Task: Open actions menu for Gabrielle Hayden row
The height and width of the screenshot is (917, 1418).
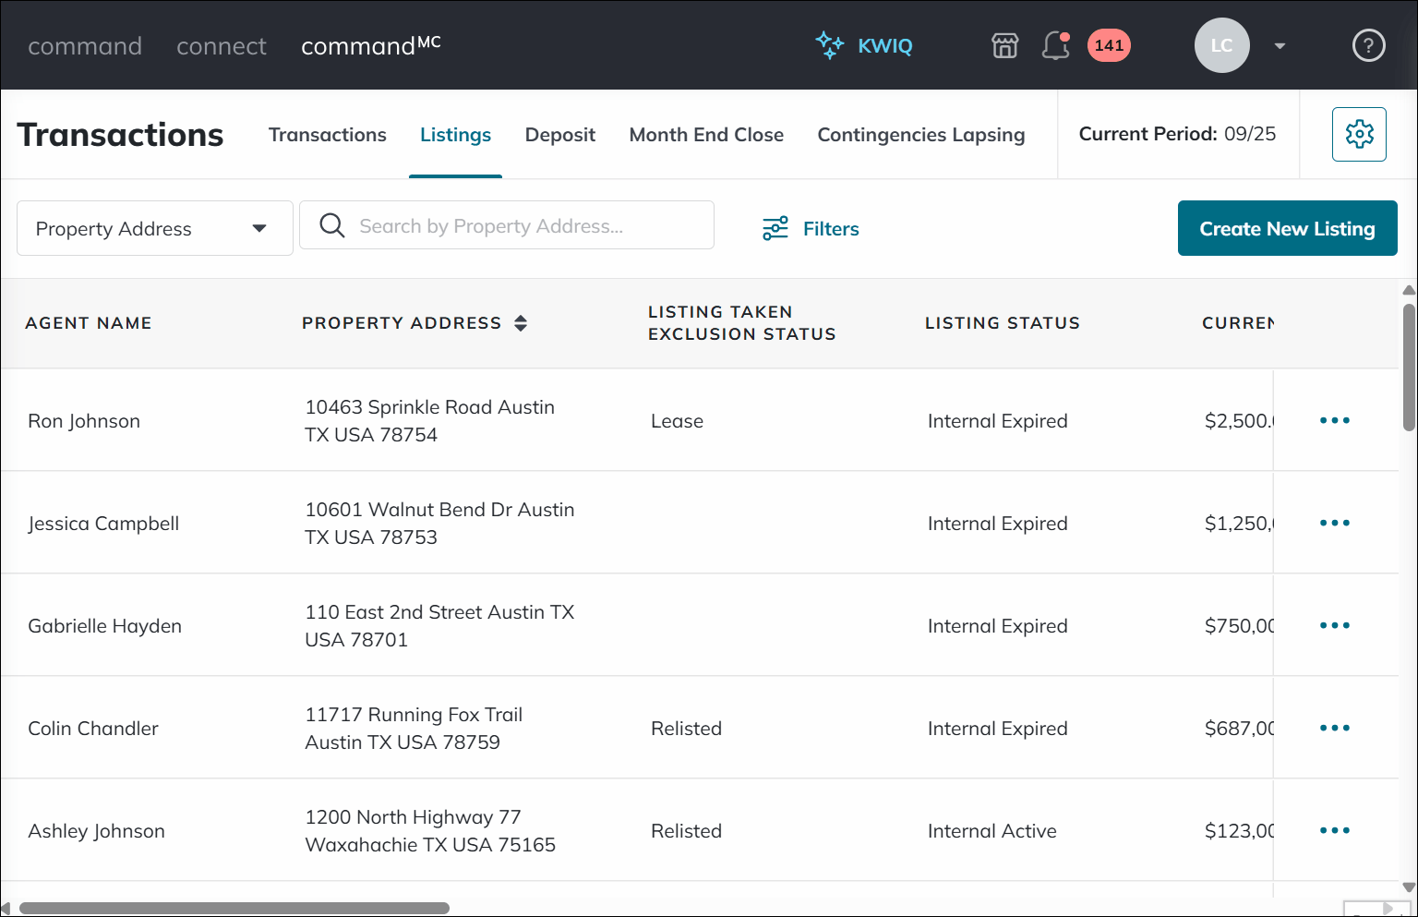Action: (x=1335, y=625)
